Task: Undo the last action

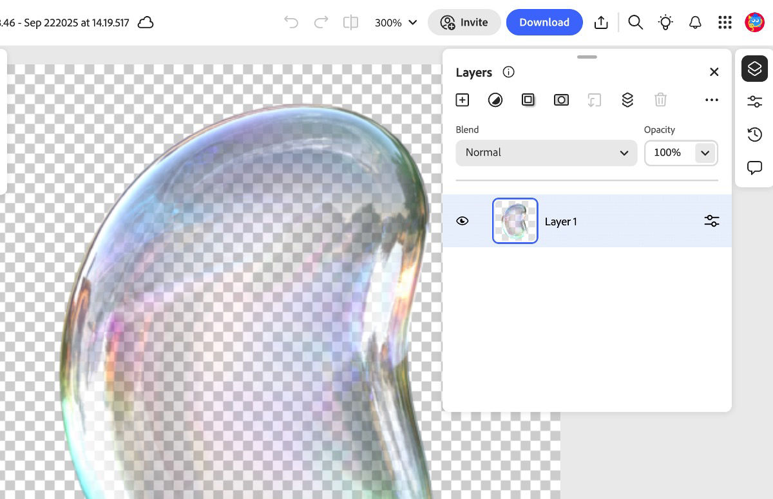Action: (x=291, y=23)
